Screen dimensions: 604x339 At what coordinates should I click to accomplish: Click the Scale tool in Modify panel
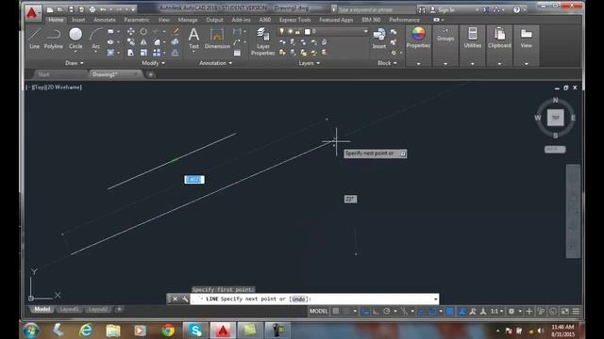point(143,53)
